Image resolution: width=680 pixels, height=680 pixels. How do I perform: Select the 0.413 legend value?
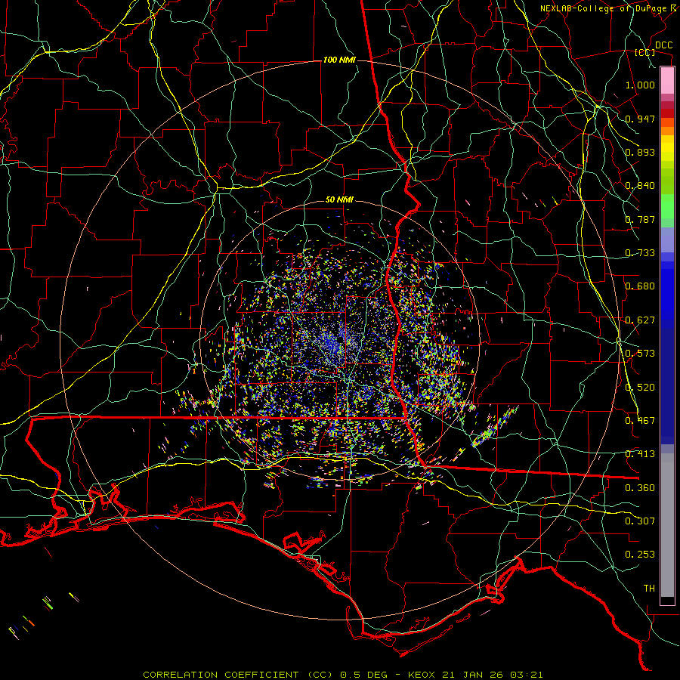pos(640,454)
